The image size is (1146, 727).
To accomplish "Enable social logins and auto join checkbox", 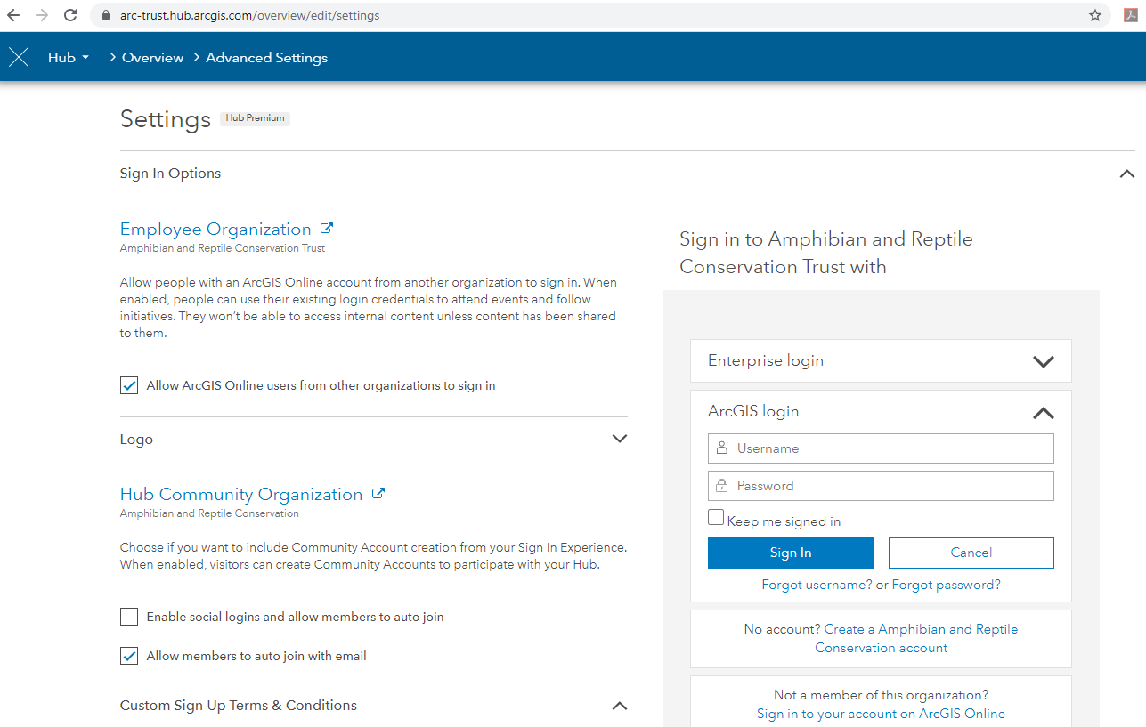I will click(x=129, y=617).
